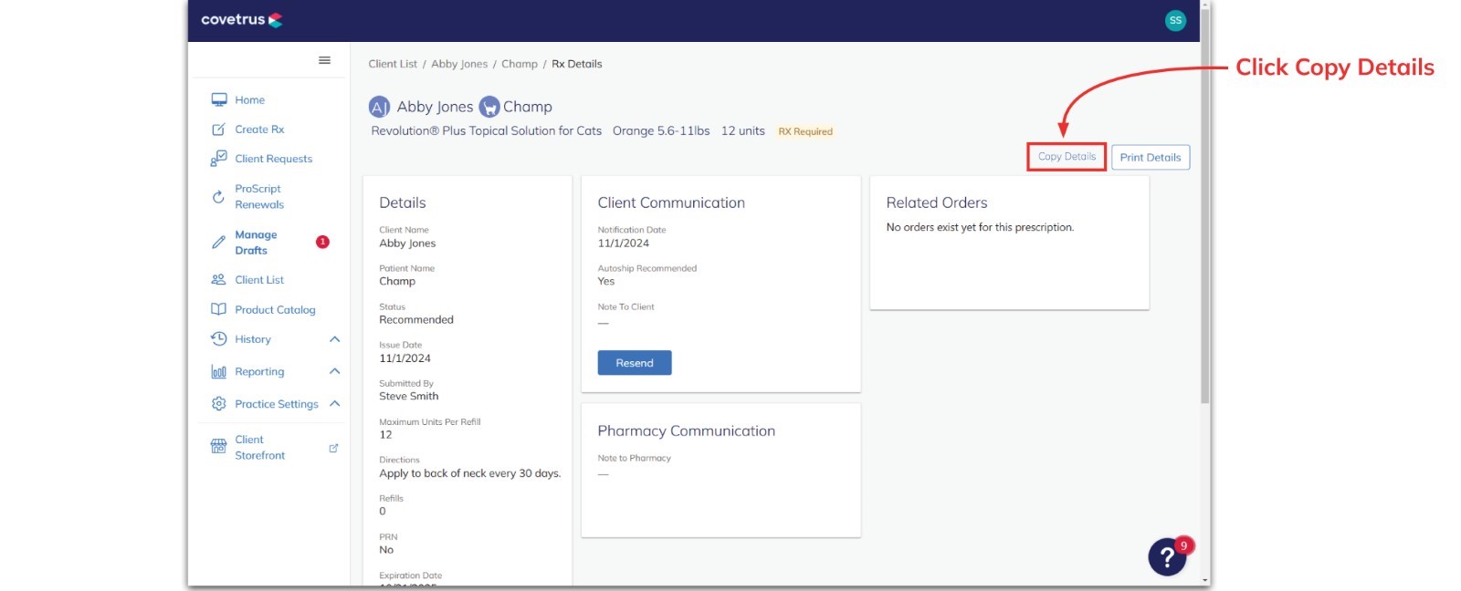Click 'Orange 5.6-11lbs' product size text
1461x591 pixels.
pyautogui.click(x=661, y=130)
